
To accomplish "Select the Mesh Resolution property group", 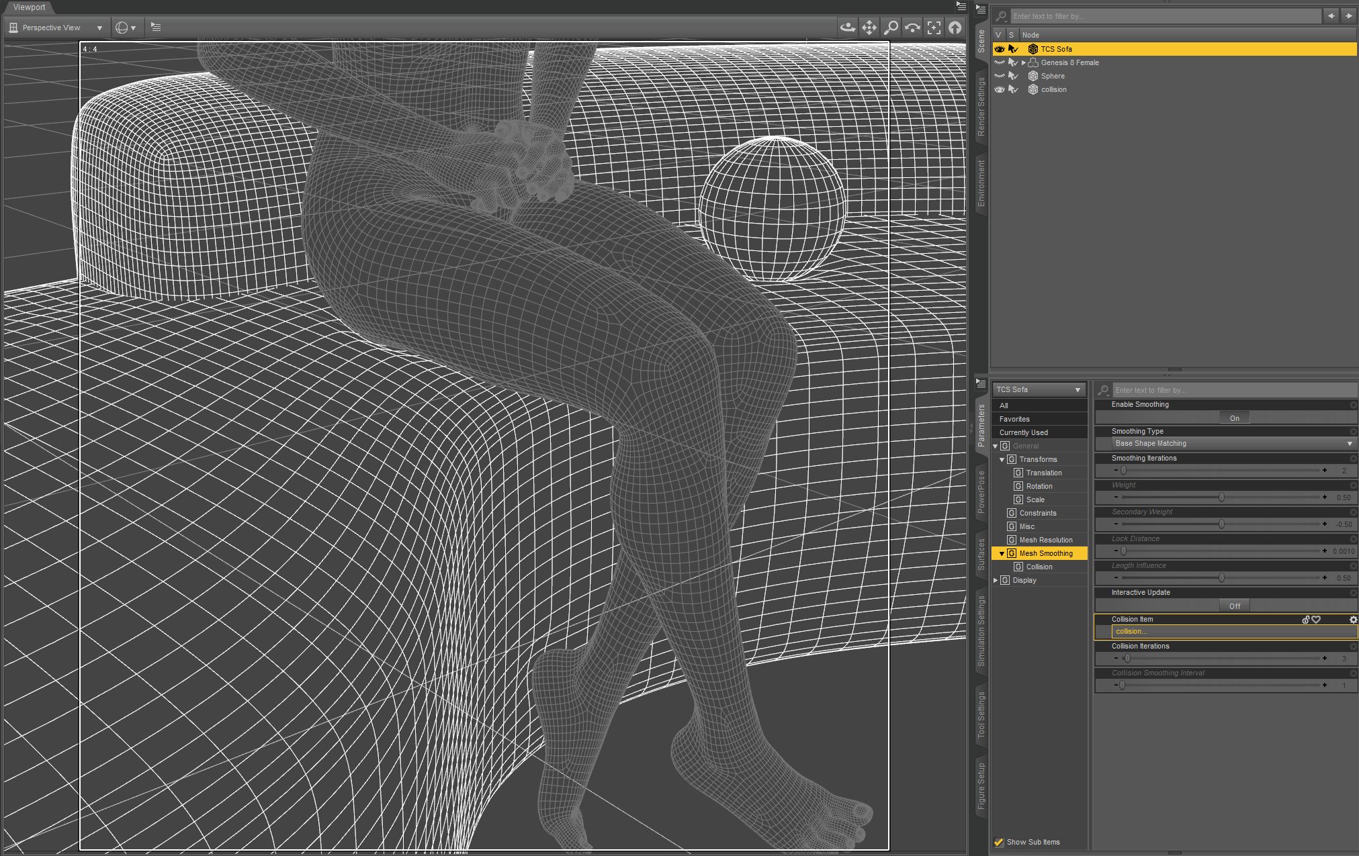I will click(1046, 540).
